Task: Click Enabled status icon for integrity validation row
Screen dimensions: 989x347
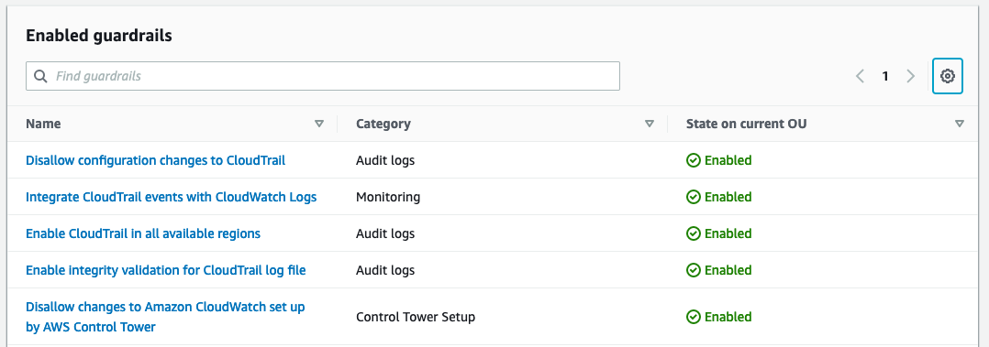Action: coord(694,270)
